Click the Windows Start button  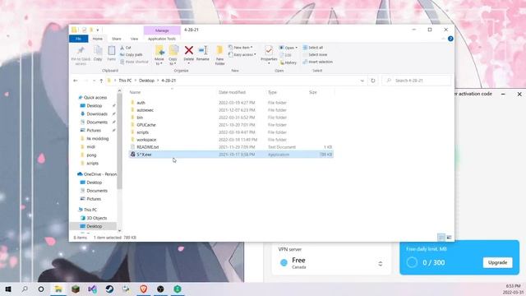click(8, 289)
